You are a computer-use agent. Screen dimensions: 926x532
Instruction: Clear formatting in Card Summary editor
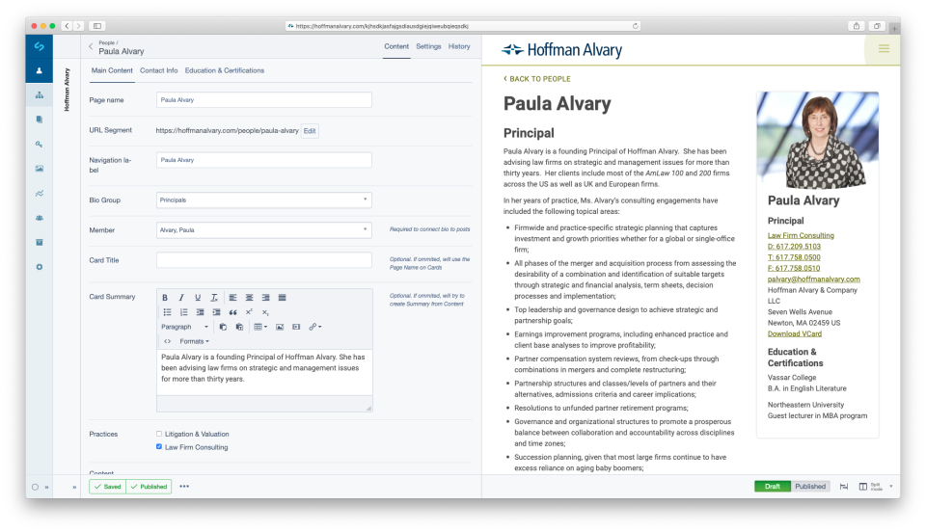[214, 298]
